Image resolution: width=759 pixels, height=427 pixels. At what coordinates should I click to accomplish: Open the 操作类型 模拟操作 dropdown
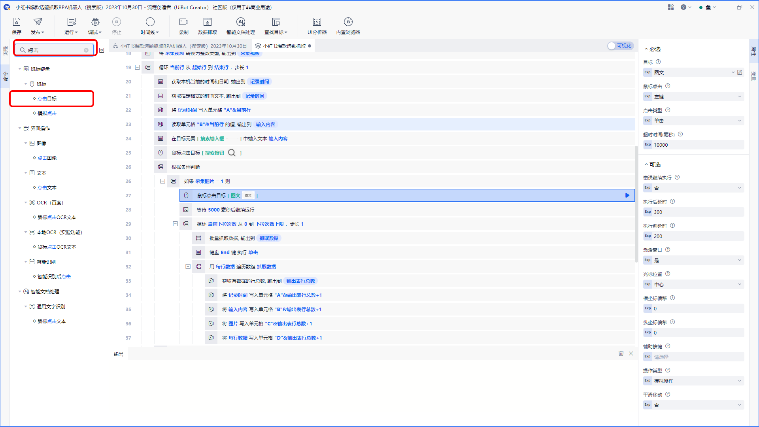pos(694,381)
